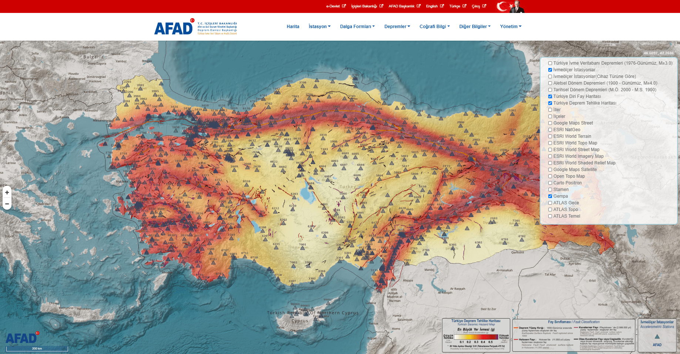Image resolution: width=680 pixels, height=354 pixels.
Task: Click external link icon beside English
Action: pyautogui.click(x=442, y=6)
